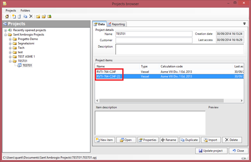The width and height of the screenshot is (251, 162).
Task: Select item row RVTI-764-C24F (2)
Action: (170, 76)
